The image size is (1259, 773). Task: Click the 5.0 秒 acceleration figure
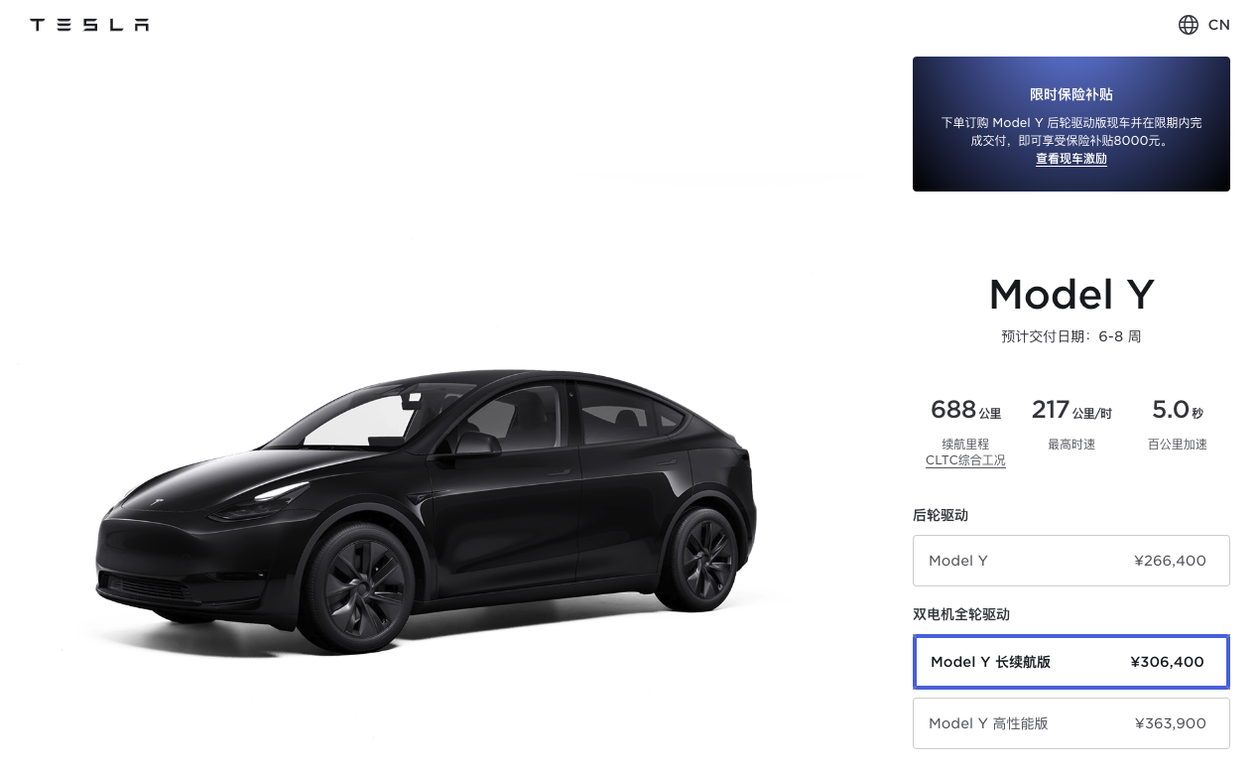(x=1178, y=410)
